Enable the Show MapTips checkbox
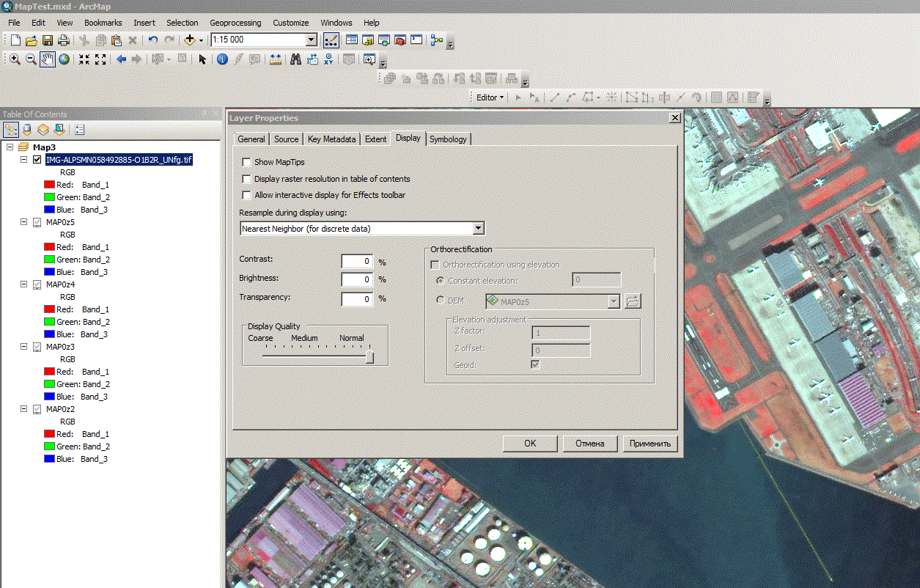Viewport: 920px width, 588px height. coord(246,162)
